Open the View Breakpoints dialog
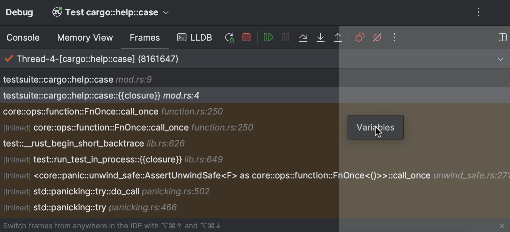This screenshot has width=510, height=232. (360, 37)
